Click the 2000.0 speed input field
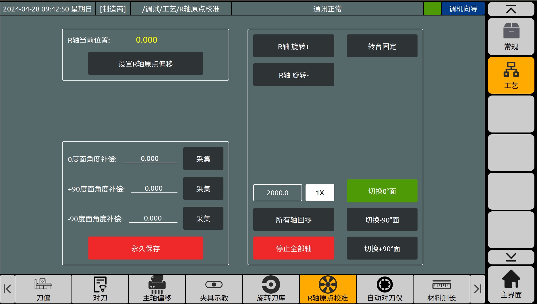Image resolution: width=537 pixels, height=304 pixels. click(x=277, y=193)
